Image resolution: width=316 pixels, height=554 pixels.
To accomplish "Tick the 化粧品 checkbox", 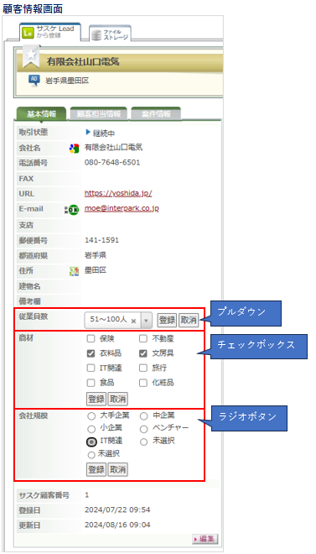I will pyautogui.click(x=142, y=383).
